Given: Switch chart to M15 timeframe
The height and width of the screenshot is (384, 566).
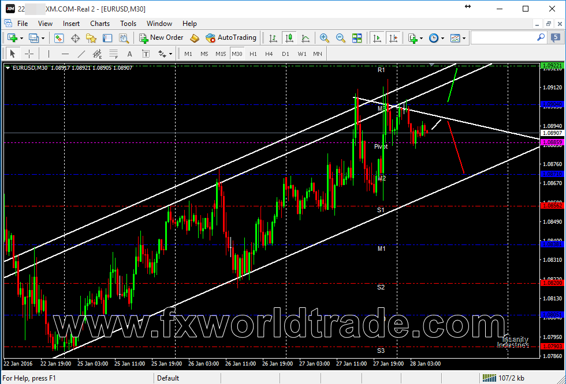Looking at the screenshot, I should click(x=221, y=54).
